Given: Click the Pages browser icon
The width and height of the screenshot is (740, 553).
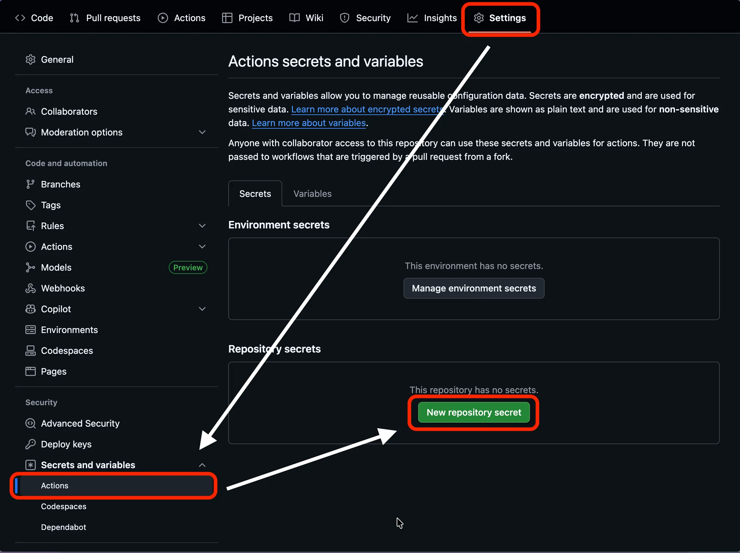Looking at the screenshot, I should tap(31, 371).
